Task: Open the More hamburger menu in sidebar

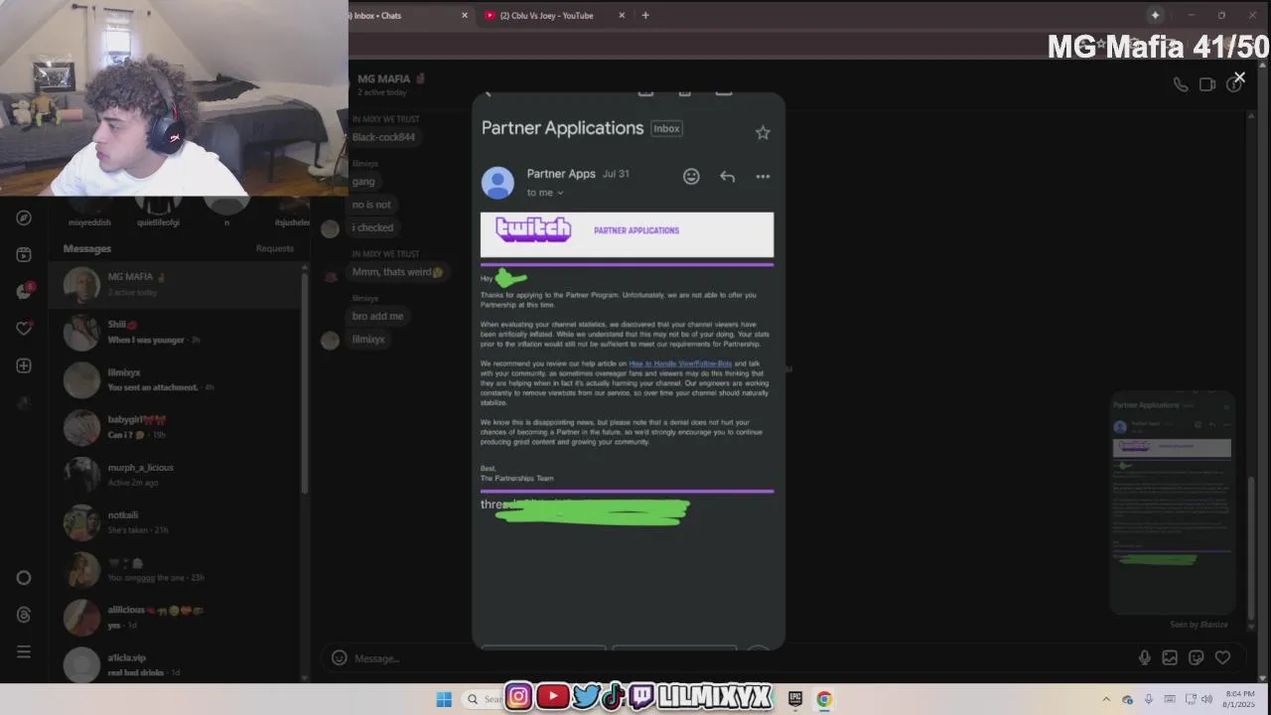Action: click(x=24, y=651)
